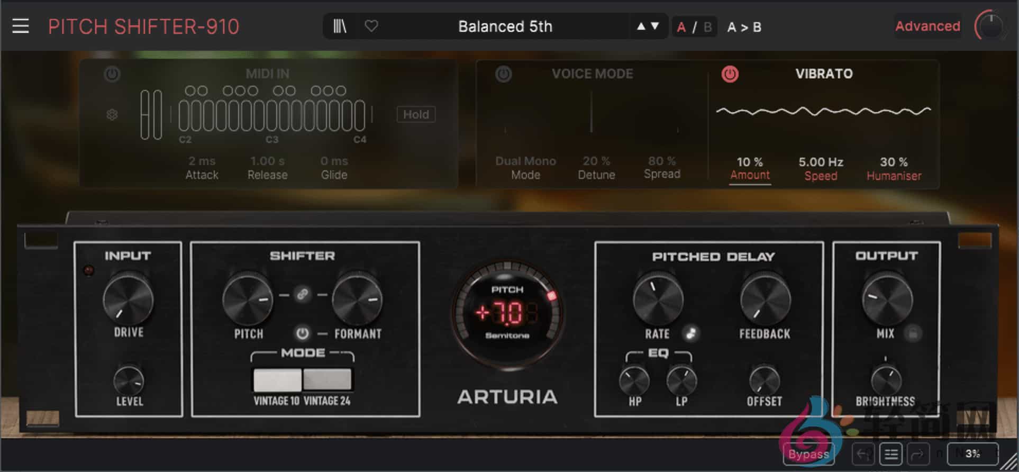Click the vibrato waveform display
Image resolution: width=1019 pixels, height=472 pixels.
[823, 111]
